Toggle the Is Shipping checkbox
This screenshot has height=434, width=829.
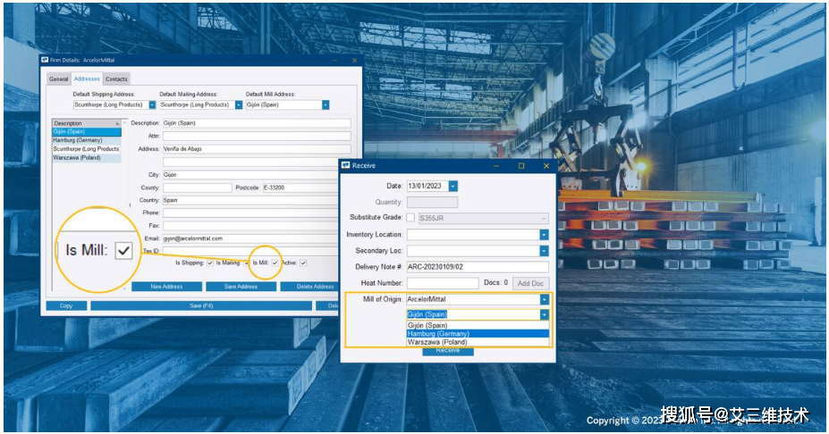click(x=210, y=263)
